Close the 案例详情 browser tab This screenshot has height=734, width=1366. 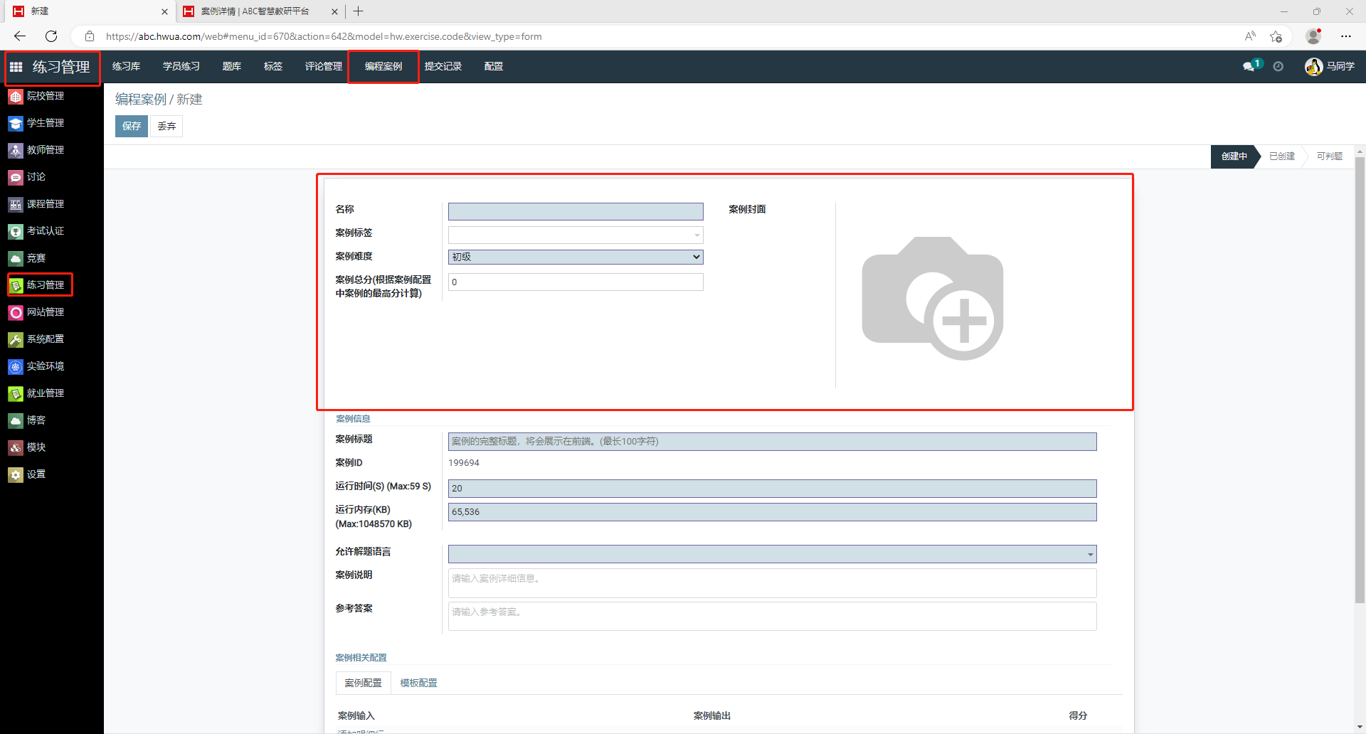[334, 11]
